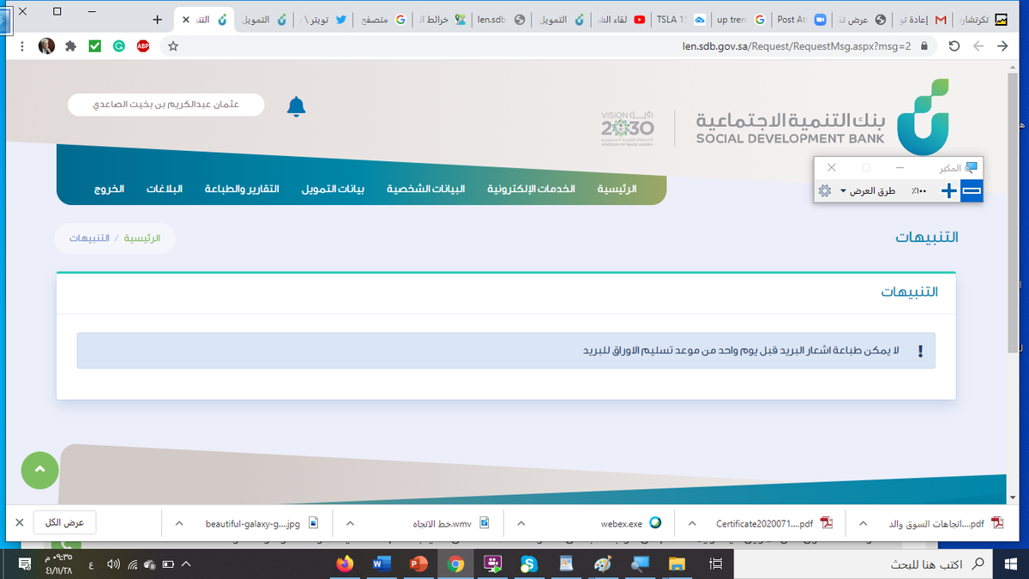This screenshot has height=579, width=1029.
Task: Switch to the تويتر Twitter tab
Action: click(323, 19)
